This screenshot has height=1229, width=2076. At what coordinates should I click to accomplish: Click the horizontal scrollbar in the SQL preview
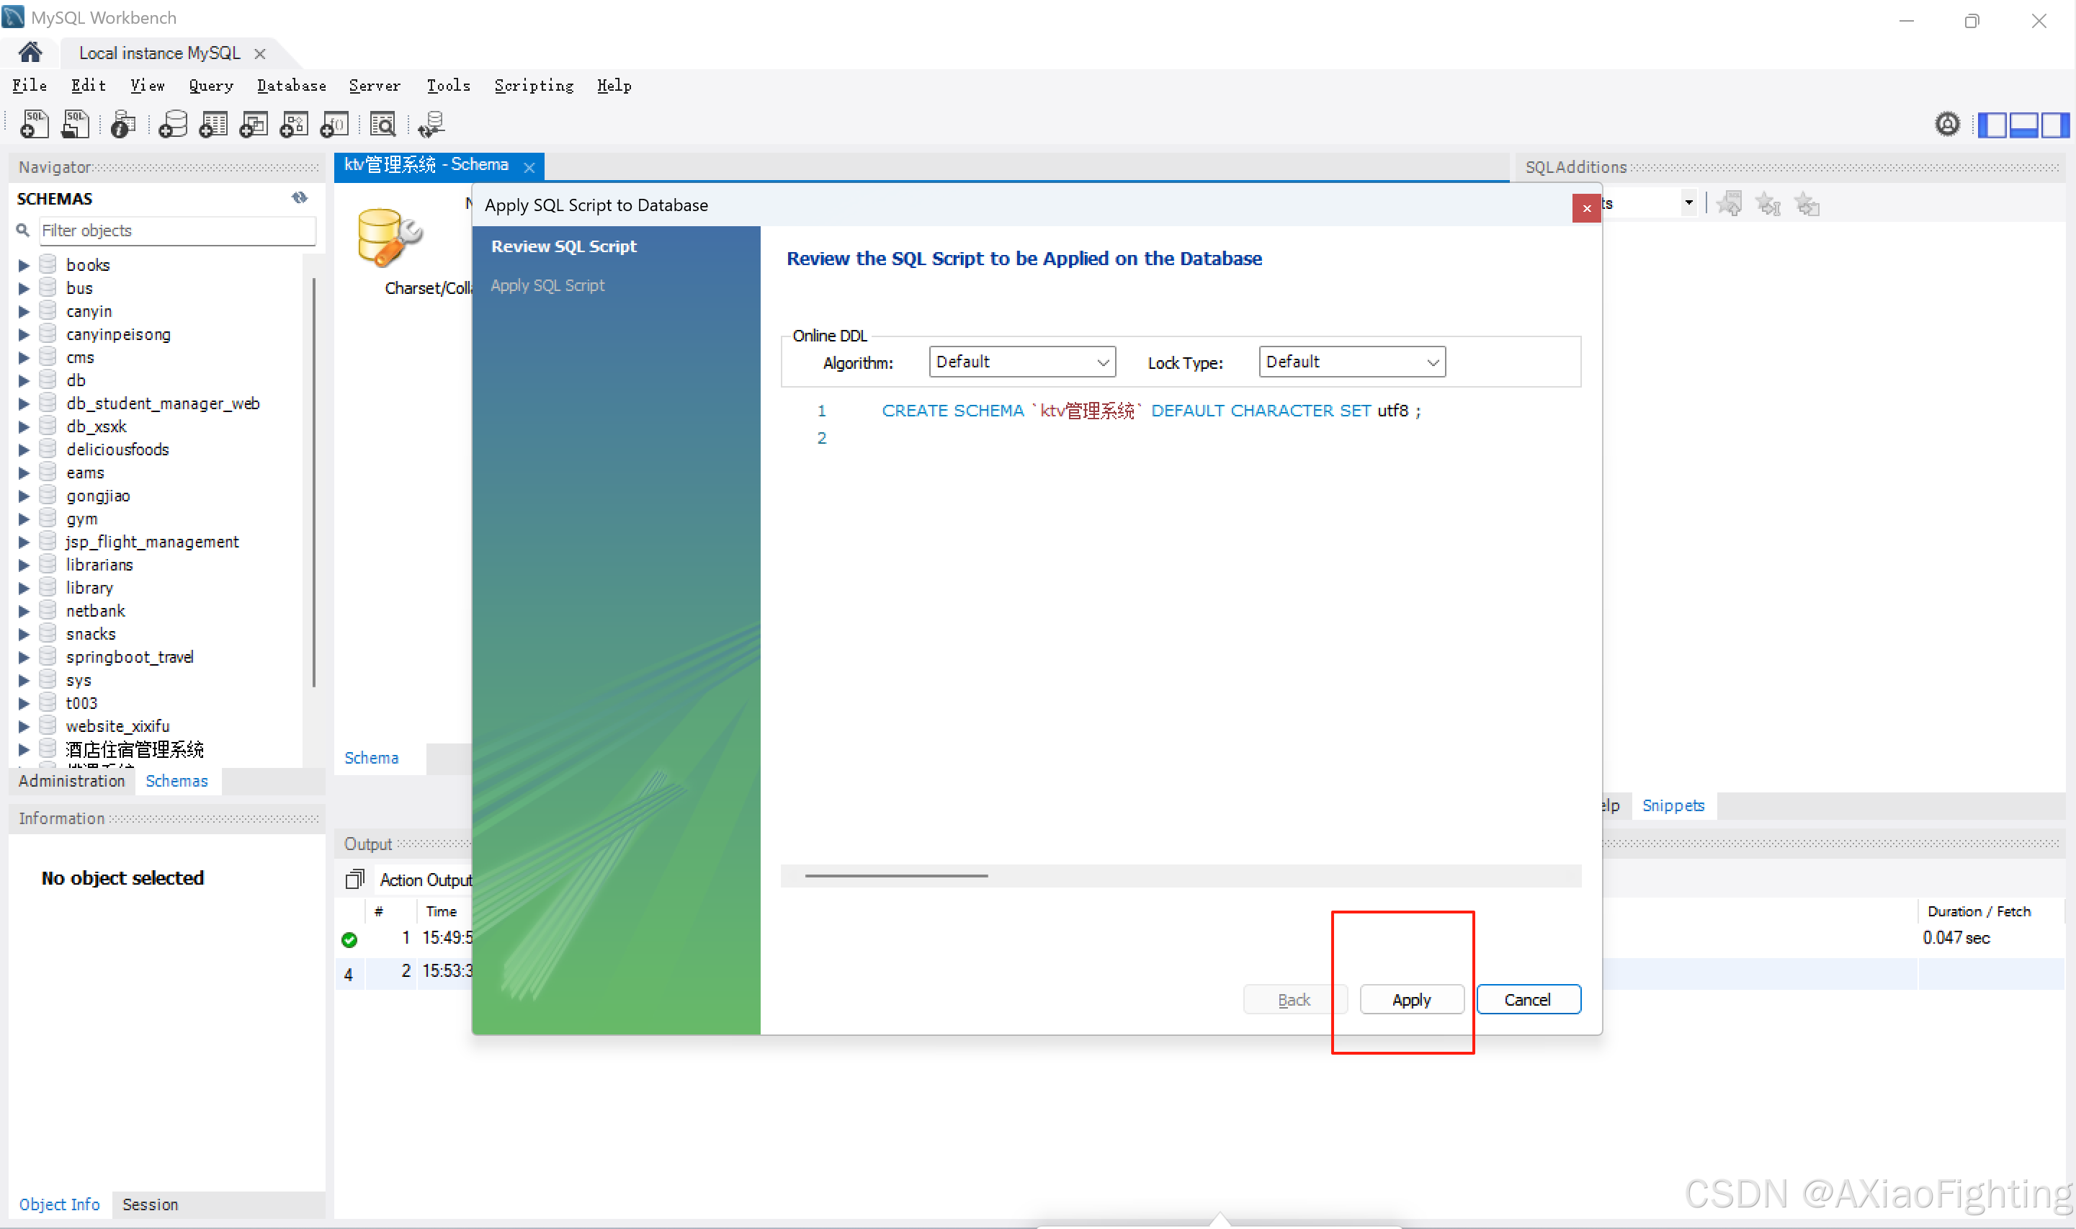click(896, 875)
